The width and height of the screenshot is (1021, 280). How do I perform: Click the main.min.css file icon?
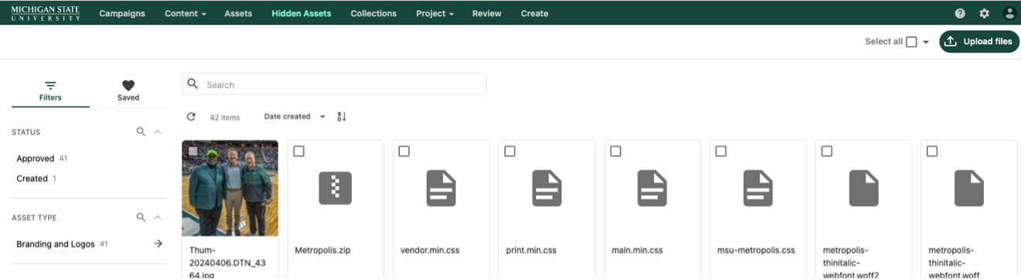click(x=652, y=188)
